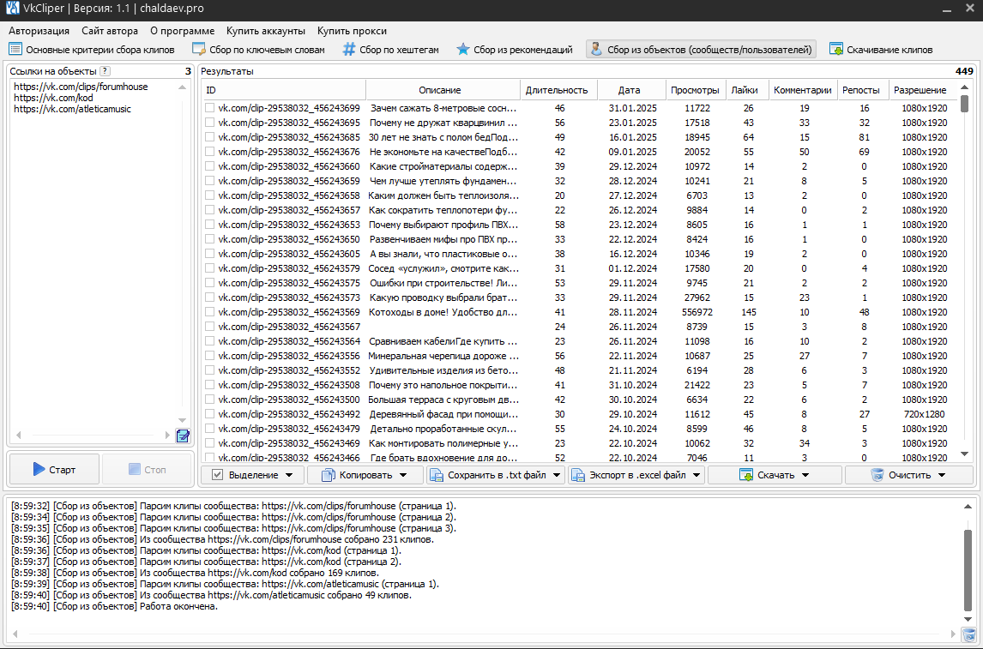This screenshot has width=983, height=649.
Task: Open the recommendations collection star tab
Action: [x=514, y=50]
